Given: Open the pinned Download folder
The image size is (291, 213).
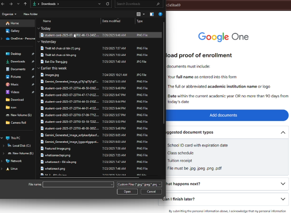Looking at the screenshot, I should coord(17,100).
